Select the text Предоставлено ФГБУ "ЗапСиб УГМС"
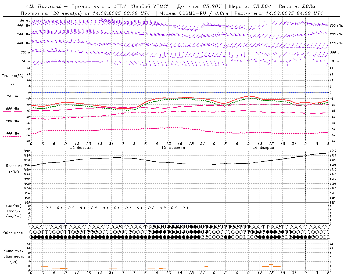The width and height of the screenshot is (344, 275). pos(121,6)
